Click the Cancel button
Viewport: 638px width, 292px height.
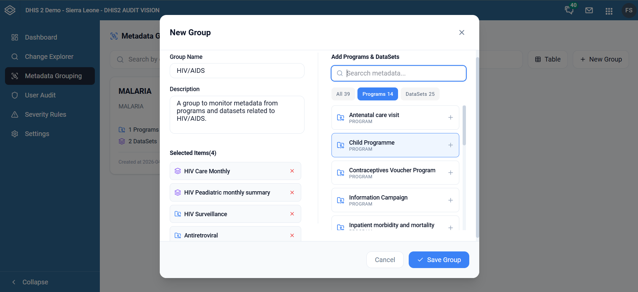point(385,260)
